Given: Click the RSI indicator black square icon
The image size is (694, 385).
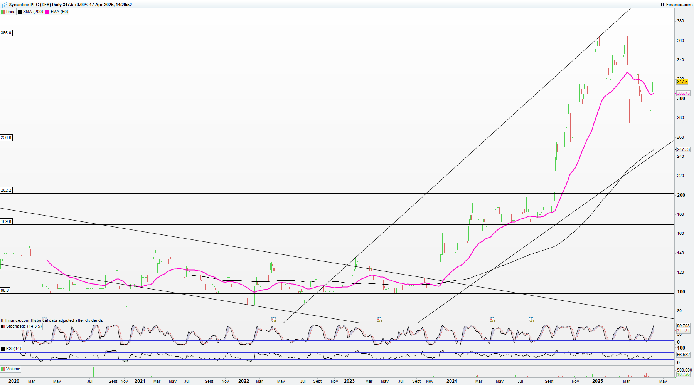Looking at the screenshot, I should tap(3, 349).
